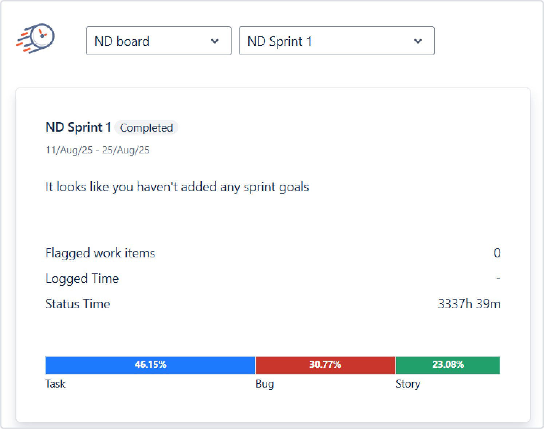Click the 3337h 39m status time value
Viewport: 544px width, 429px height.
[469, 304]
